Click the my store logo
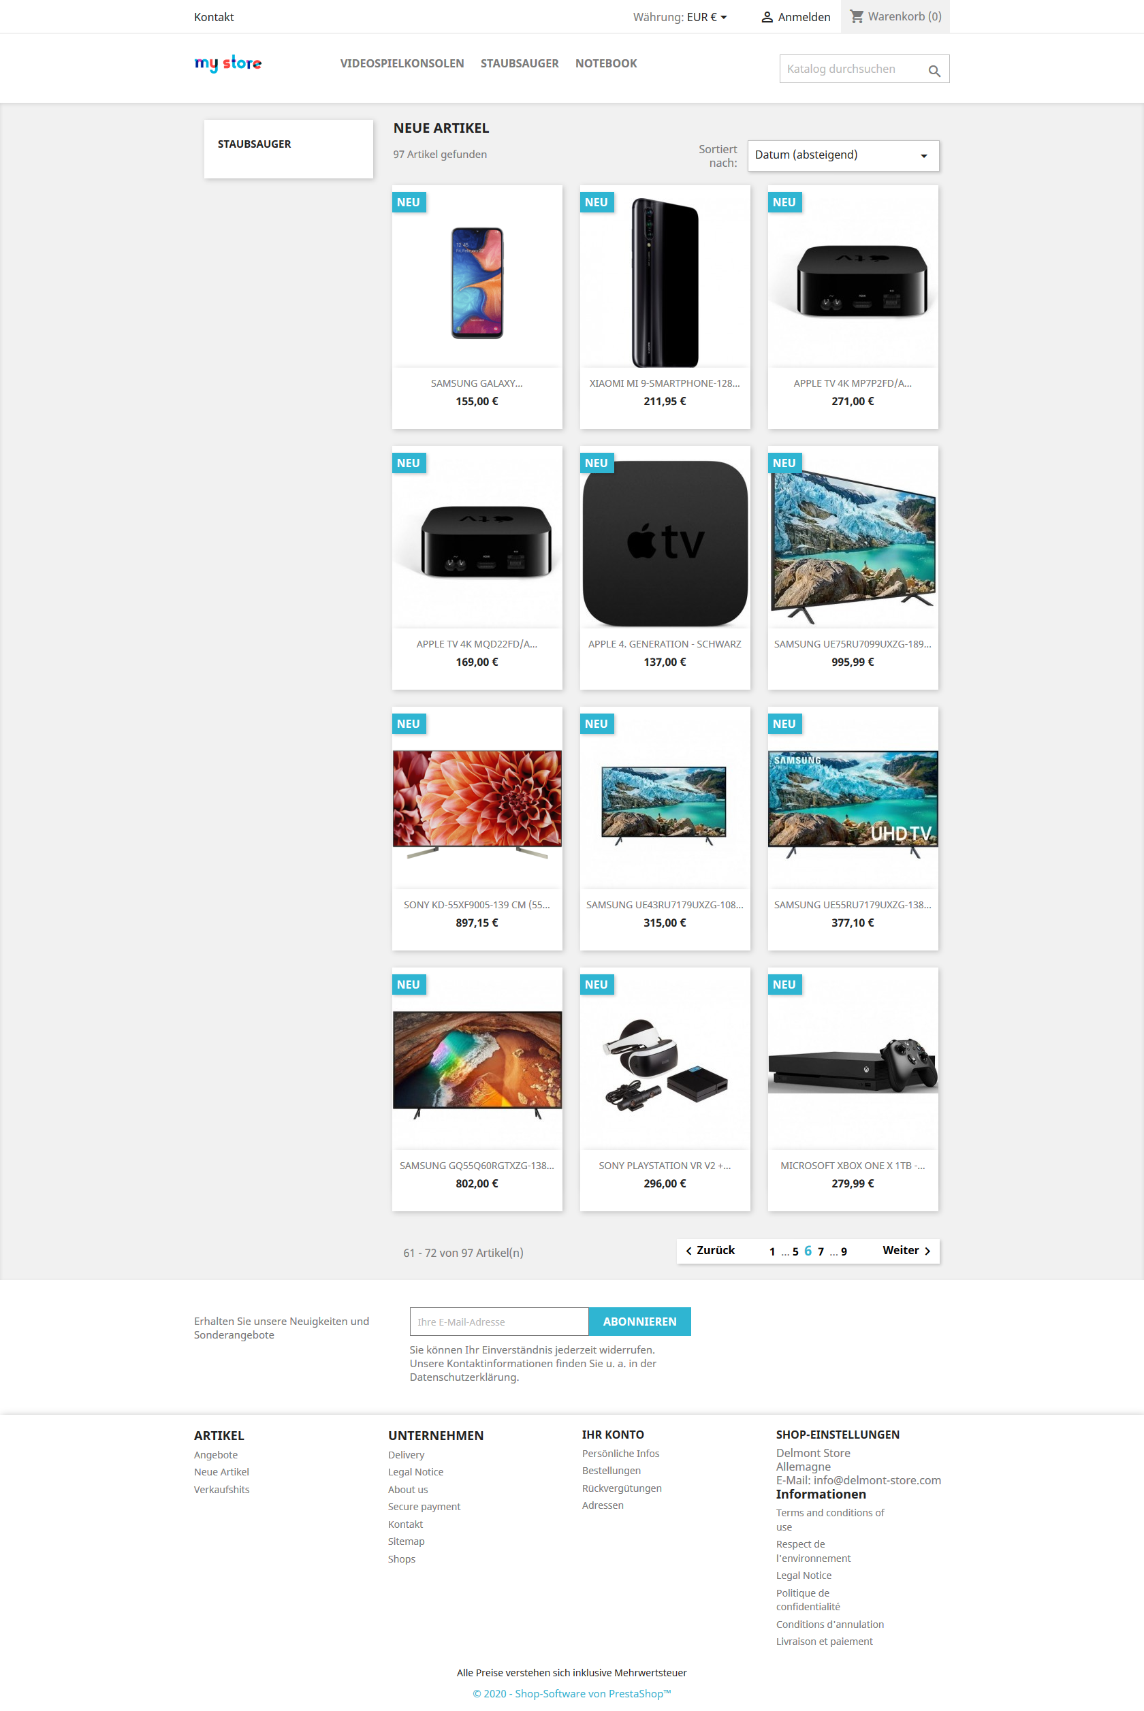1144x1711 pixels. pyautogui.click(x=227, y=63)
